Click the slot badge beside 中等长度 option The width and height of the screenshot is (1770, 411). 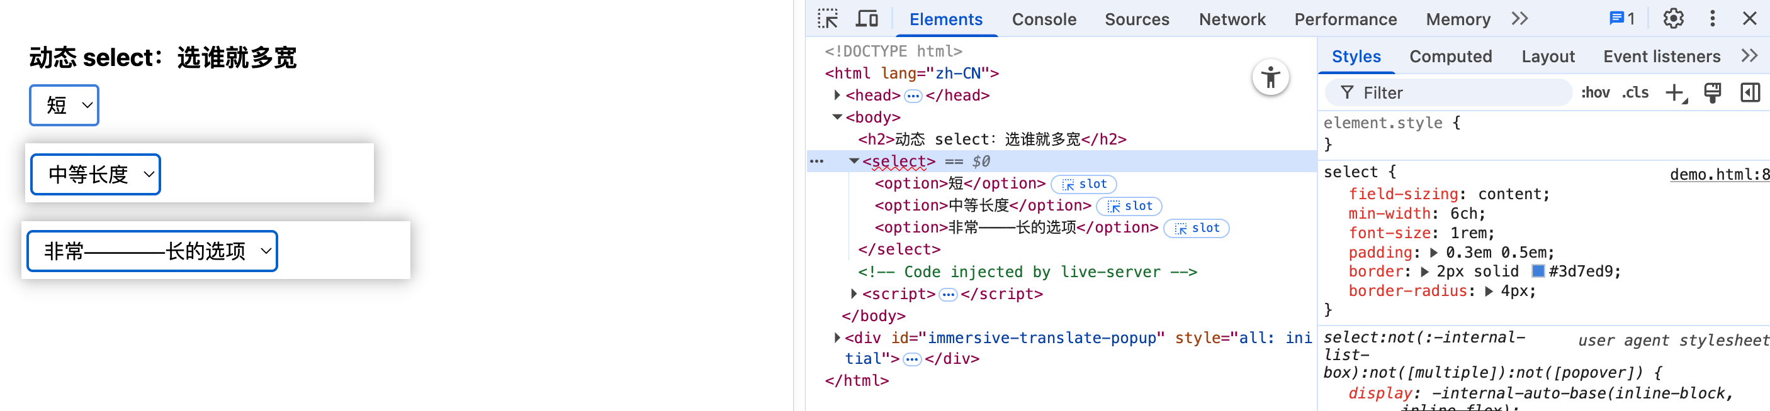(x=1129, y=206)
